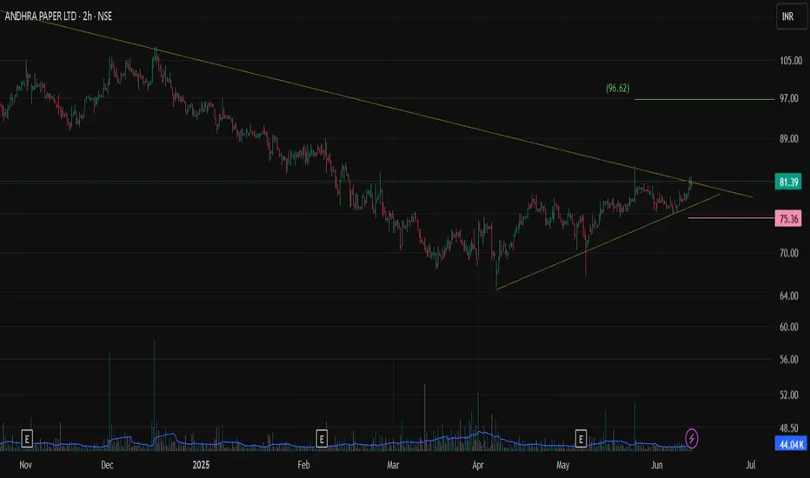The height and width of the screenshot is (478, 810).
Task: Click the Nov label on time axis
Action: click(x=25, y=465)
